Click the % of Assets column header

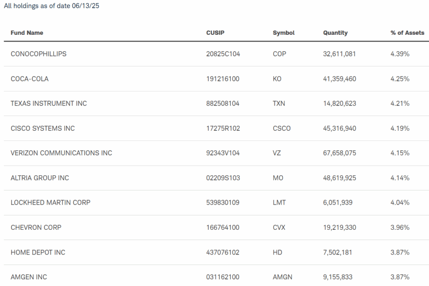pos(407,33)
